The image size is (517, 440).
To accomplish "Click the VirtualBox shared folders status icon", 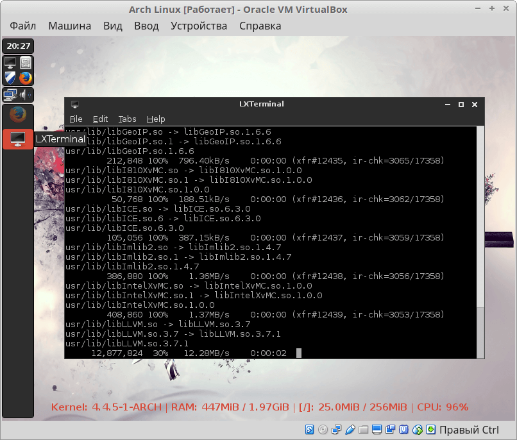I will [x=363, y=430].
